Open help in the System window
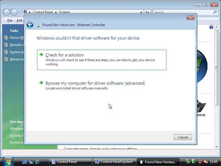This screenshot has width=221, height=166. [x=211, y=27]
